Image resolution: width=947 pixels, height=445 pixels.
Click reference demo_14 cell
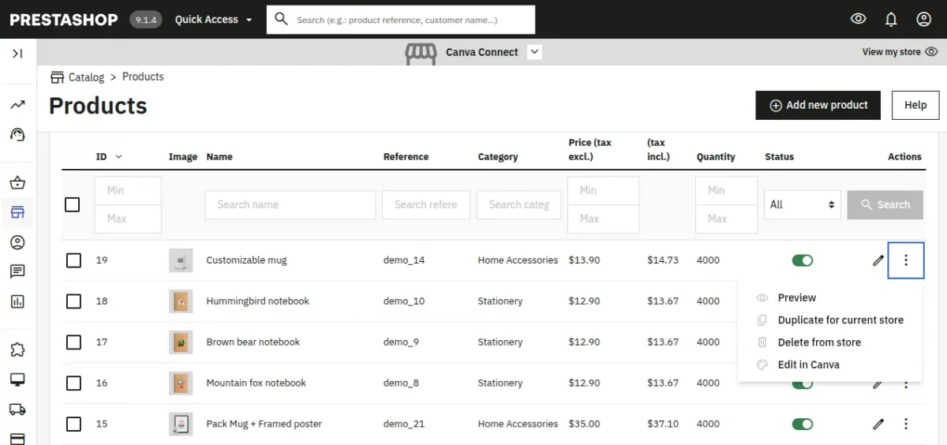click(x=404, y=260)
